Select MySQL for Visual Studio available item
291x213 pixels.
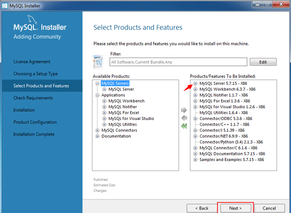[x=131, y=119]
